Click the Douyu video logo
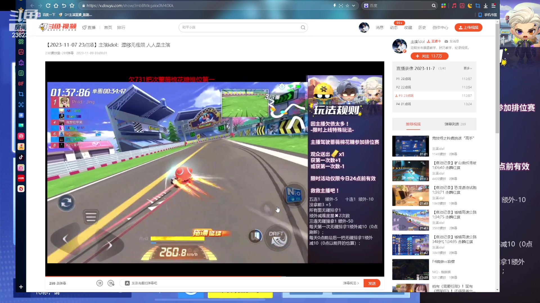Viewport: 540px width, 303px height. click(x=58, y=27)
